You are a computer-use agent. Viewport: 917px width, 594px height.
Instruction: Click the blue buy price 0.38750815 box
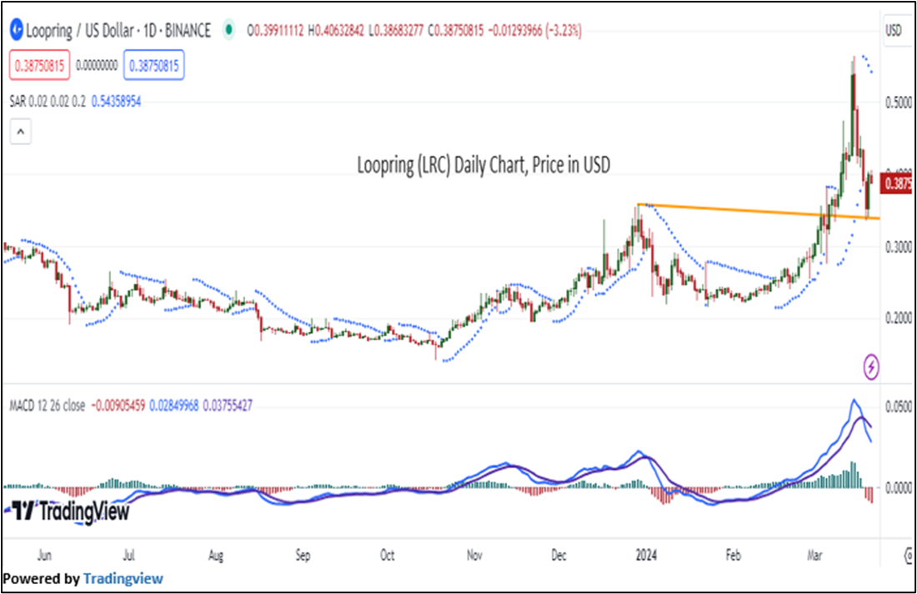click(x=154, y=66)
